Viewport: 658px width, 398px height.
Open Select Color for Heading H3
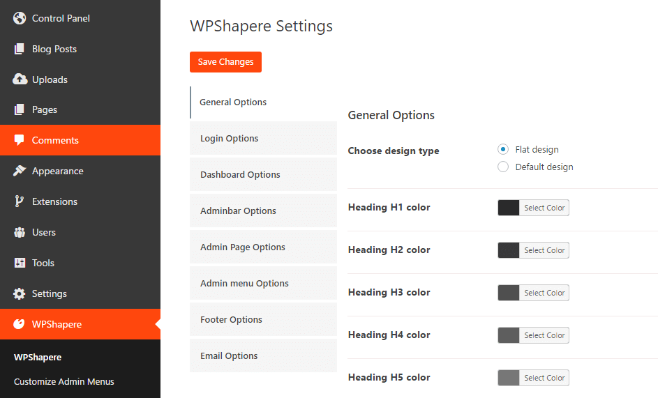tap(544, 293)
